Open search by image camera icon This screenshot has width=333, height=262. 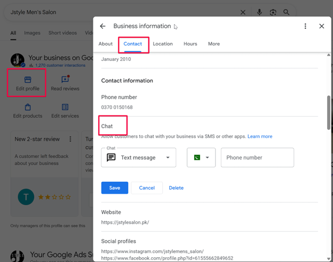(x=273, y=12)
